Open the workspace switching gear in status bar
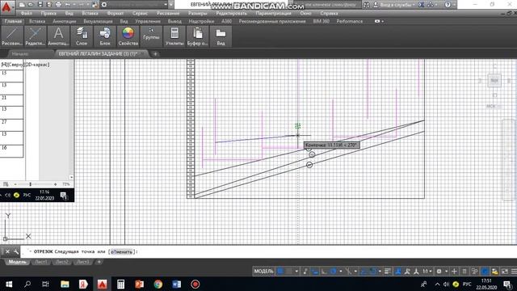Screen dimensions: 517x291 pyautogui.click(x=439, y=272)
